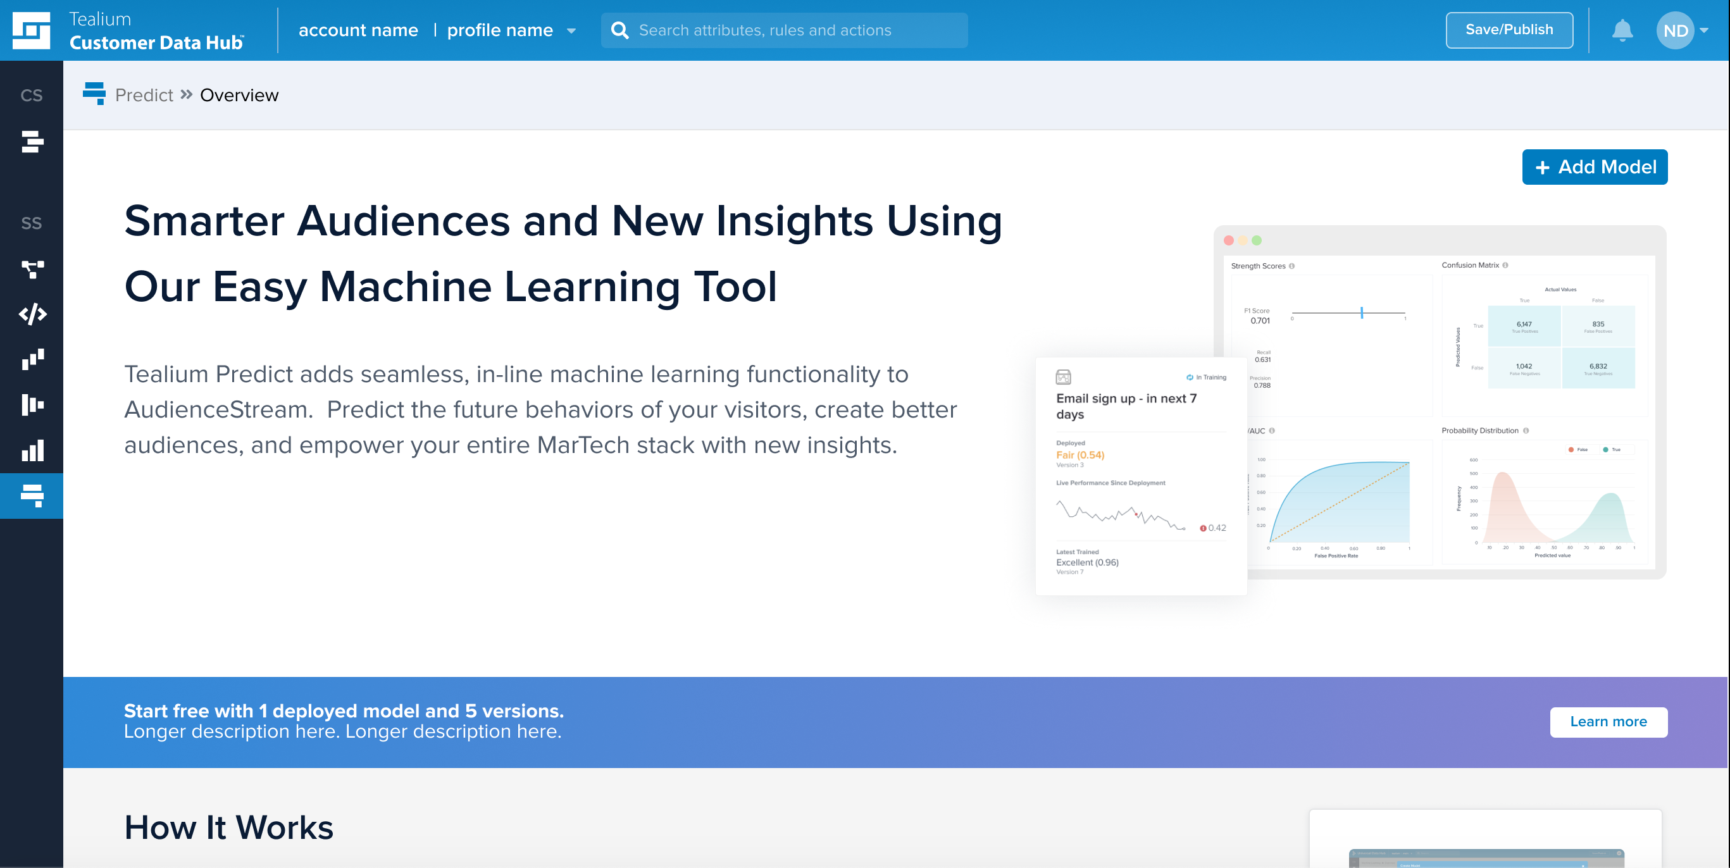
Task: Click the Fair (0.54) deployed score
Action: 1080,454
